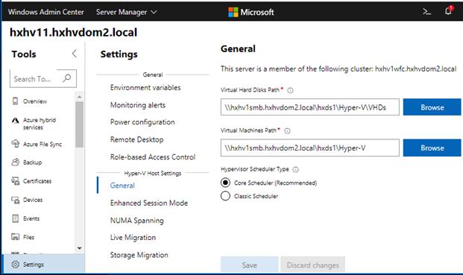Open NUMA Spanning settings

pyautogui.click(x=136, y=221)
